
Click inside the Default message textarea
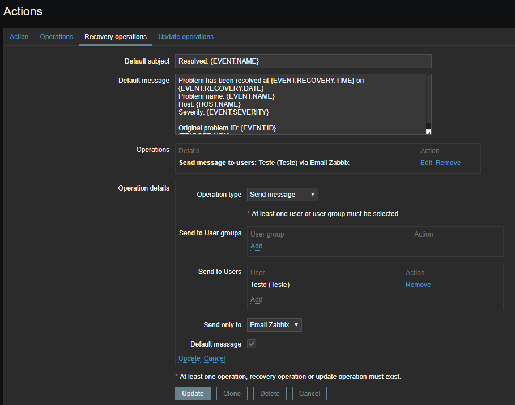300,104
